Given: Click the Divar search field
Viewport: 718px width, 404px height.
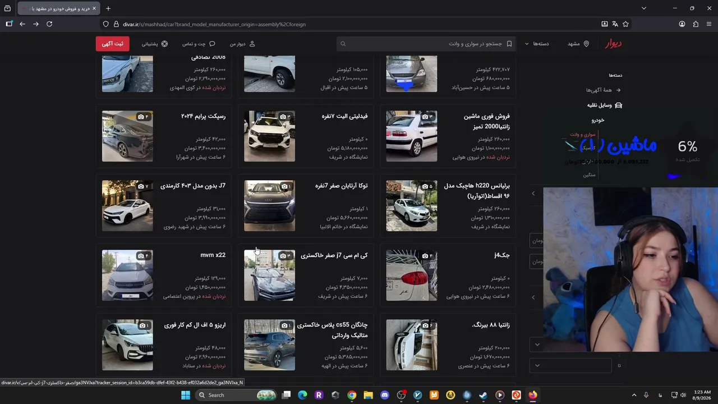Looking at the screenshot, I should (x=426, y=44).
